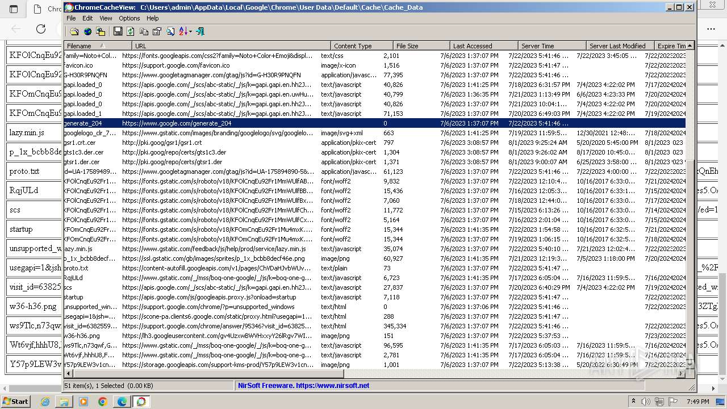Switch to ChromeCacheView taskbar button
The image size is (727, 409).
[x=141, y=402]
